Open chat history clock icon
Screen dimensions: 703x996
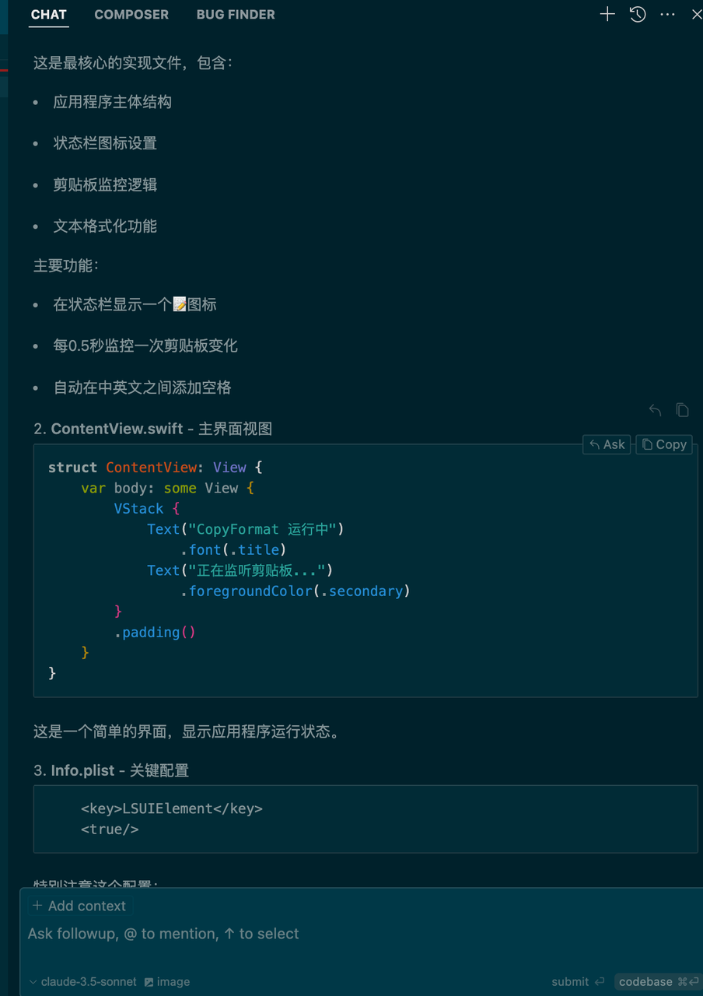638,14
